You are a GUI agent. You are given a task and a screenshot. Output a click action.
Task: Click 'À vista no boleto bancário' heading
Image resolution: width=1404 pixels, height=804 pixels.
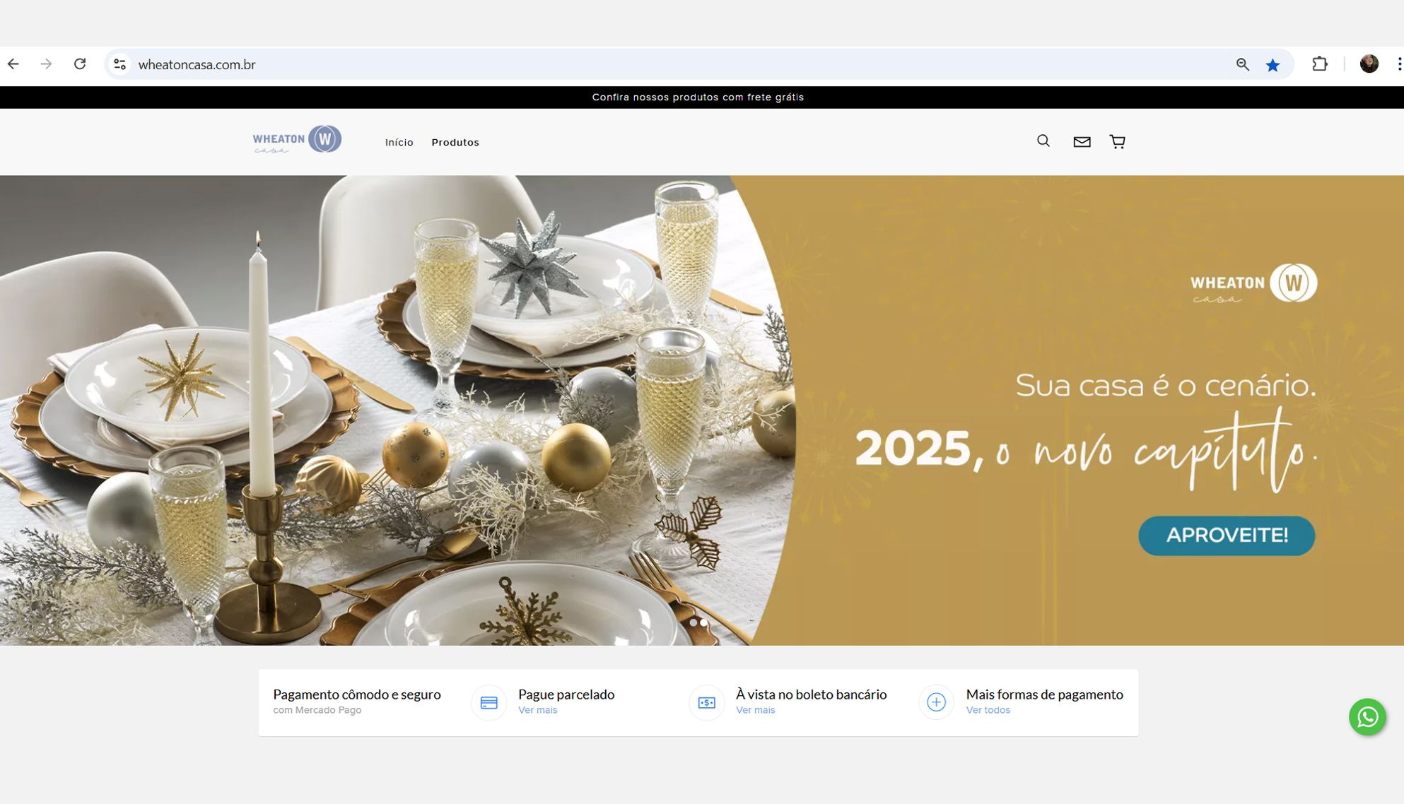(811, 694)
